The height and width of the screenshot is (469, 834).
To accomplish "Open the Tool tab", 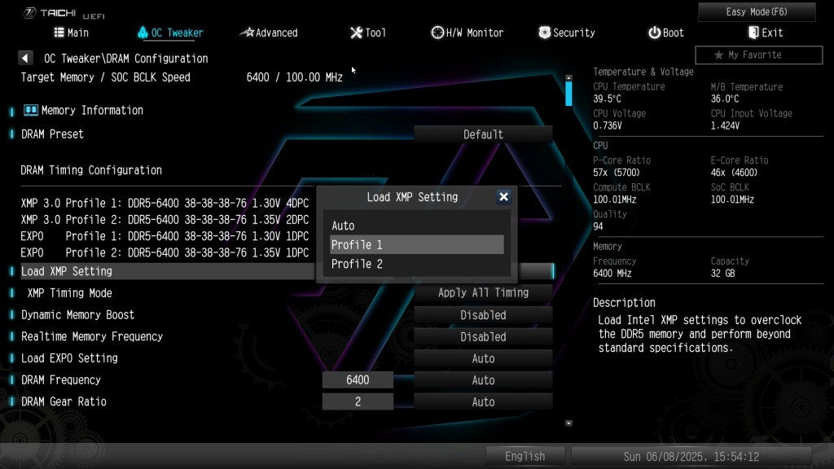I will pyautogui.click(x=368, y=33).
